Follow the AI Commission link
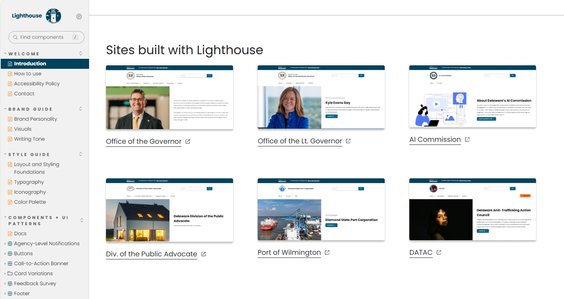This screenshot has height=299, width=564. (x=435, y=140)
